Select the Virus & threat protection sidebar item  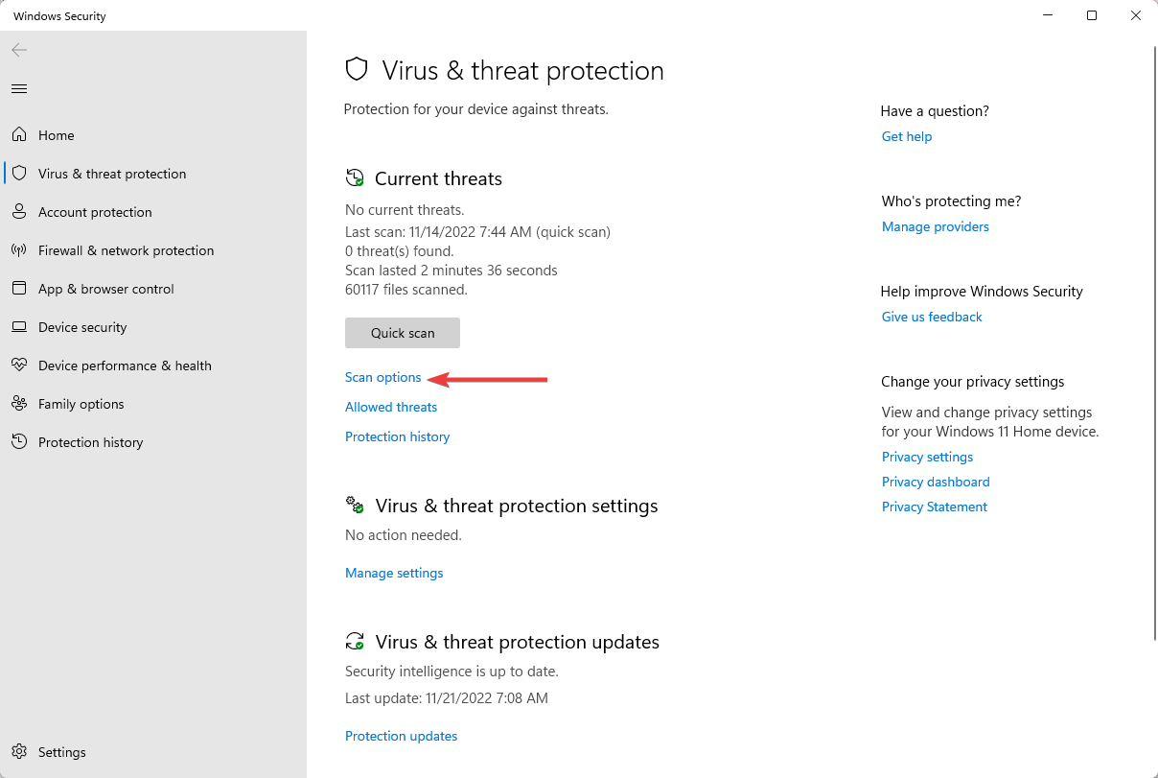pyautogui.click(x=153, y=174)
